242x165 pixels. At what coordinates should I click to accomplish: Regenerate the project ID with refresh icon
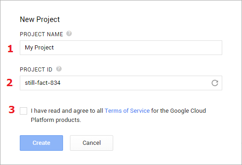215,83
